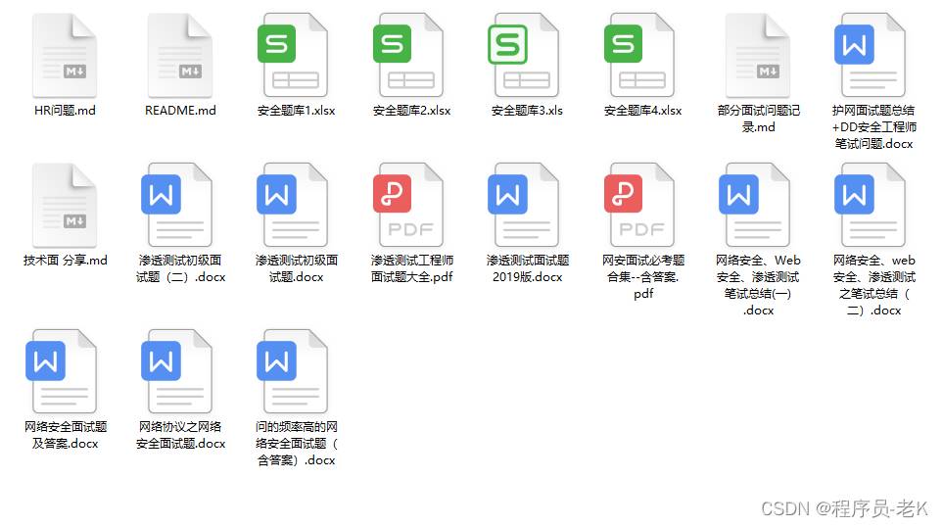Click the file name text HR问题.md

[65, 111]
